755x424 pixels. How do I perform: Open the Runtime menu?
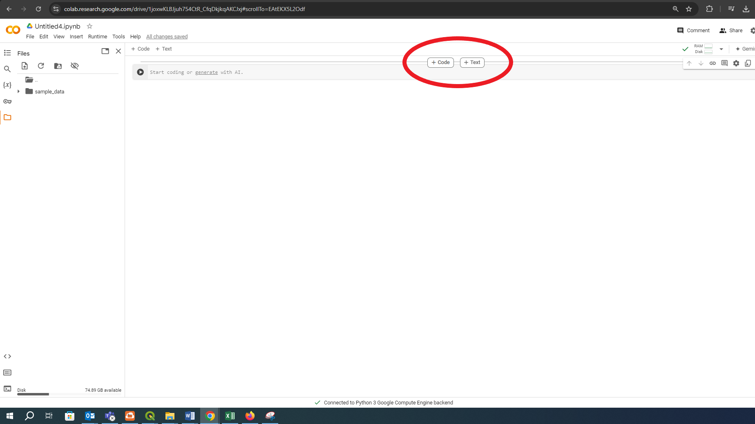[x=97, y=37]
